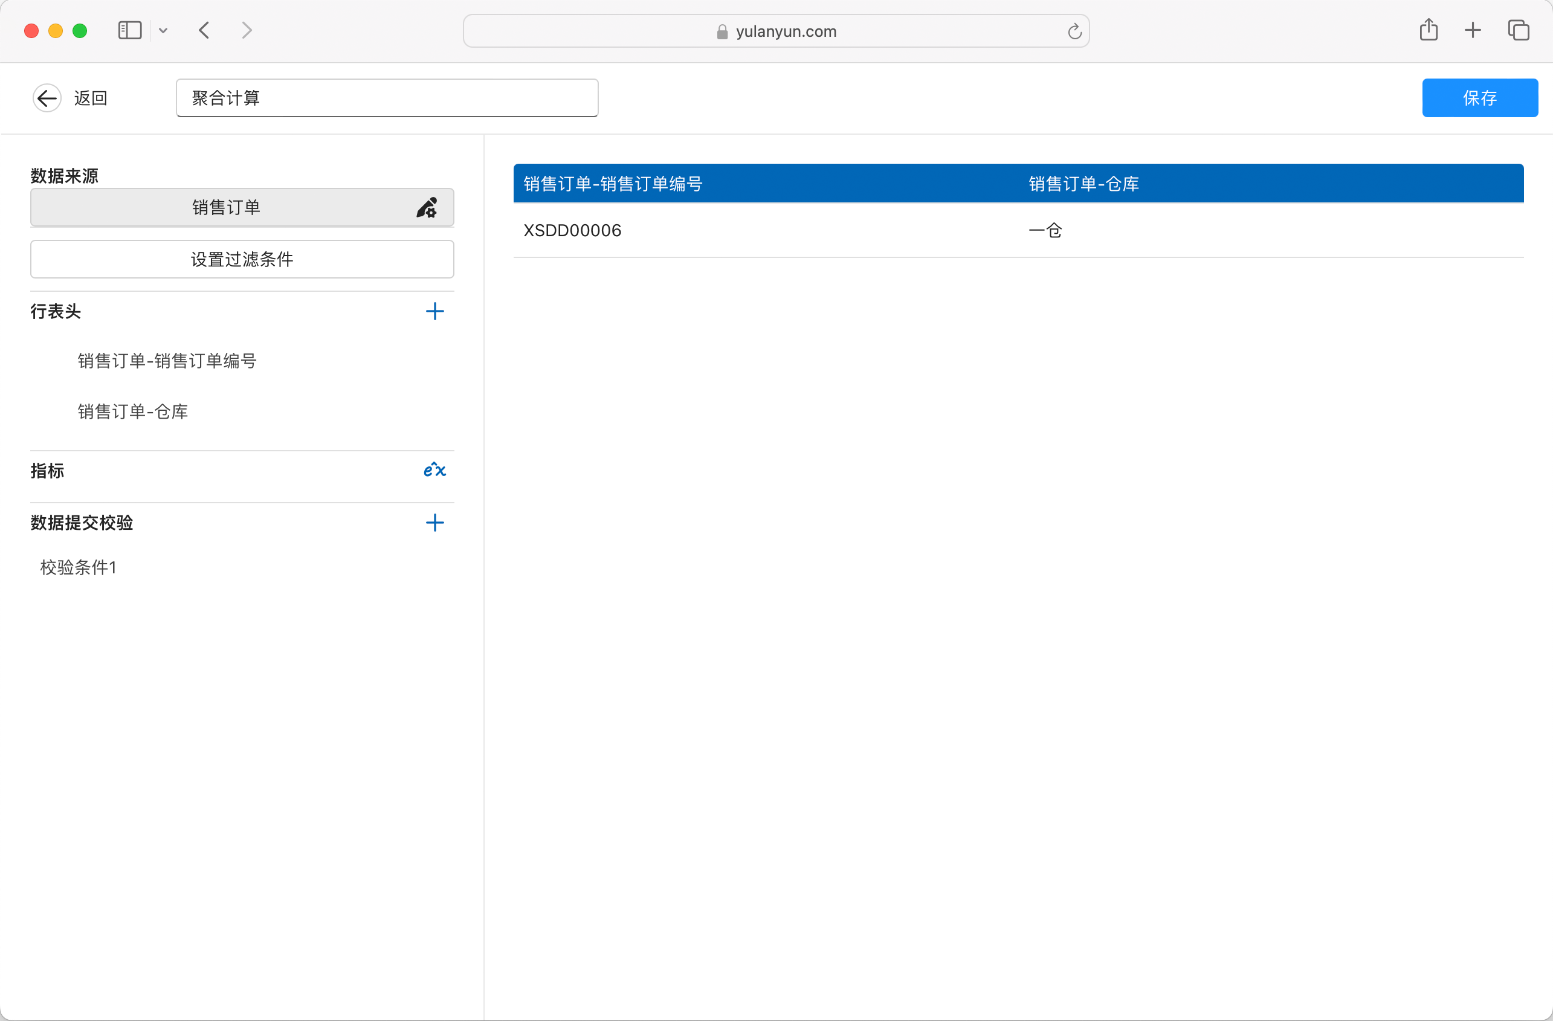
Task: Reload the page with refresh icon
Action: pos(1074,31)
